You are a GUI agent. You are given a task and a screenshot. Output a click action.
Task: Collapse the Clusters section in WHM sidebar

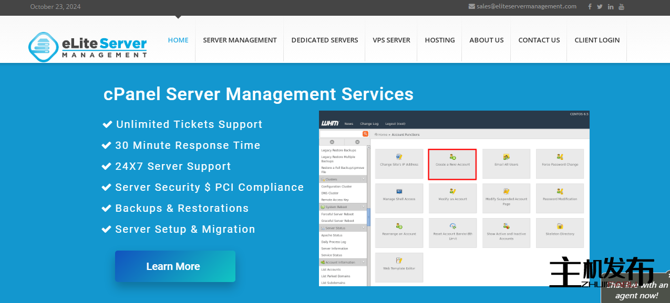click(363, 179)
